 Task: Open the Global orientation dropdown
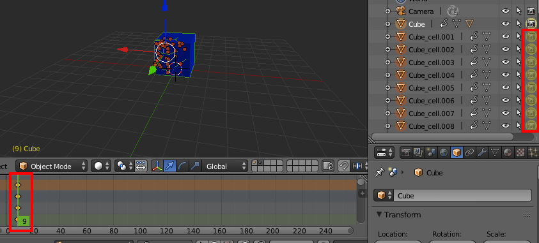tap(224, 166)
